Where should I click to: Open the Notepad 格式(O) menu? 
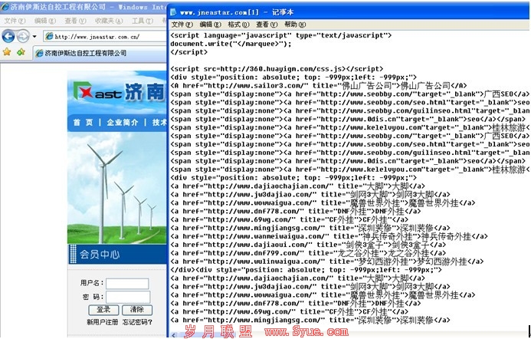tap(239, 25)
